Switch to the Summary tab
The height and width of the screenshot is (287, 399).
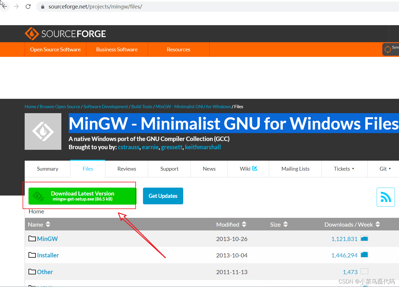point(48,169)
